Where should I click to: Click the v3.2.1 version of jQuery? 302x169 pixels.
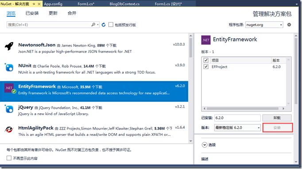click(x=180, y=107)
